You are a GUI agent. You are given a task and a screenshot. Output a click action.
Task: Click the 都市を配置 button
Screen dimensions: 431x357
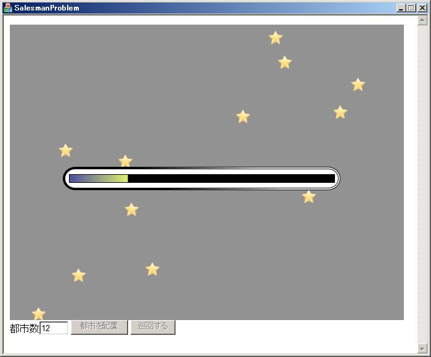tap(99, 327)
